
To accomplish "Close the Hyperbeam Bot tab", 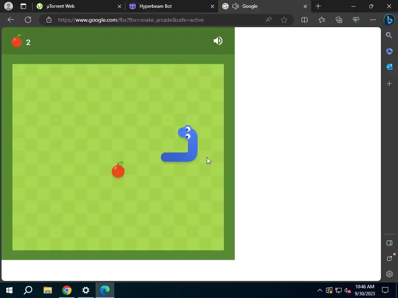I will pyautogui.click(x=212, y=6).
